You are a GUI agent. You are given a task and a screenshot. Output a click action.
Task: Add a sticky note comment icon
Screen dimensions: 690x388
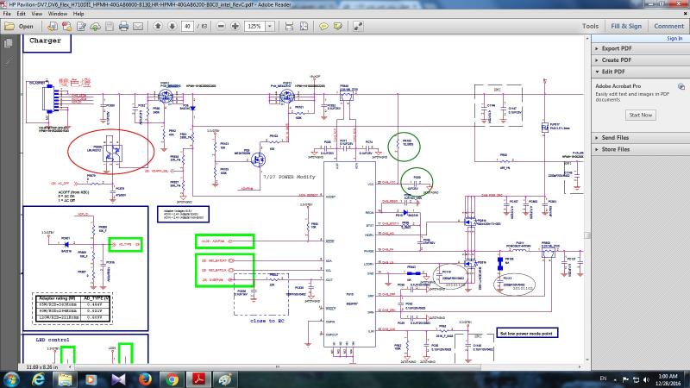click(x=323, y=27)
